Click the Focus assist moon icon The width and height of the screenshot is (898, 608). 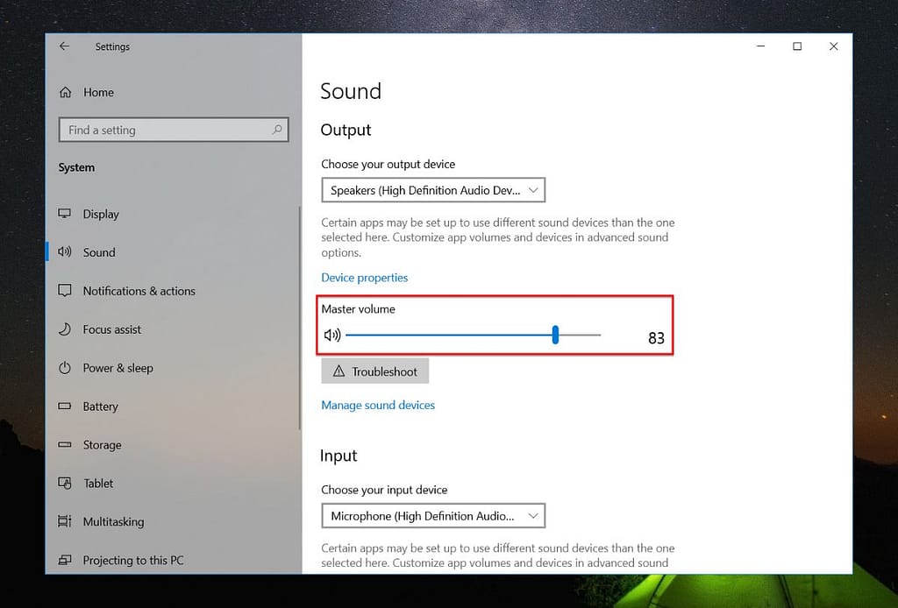coord(65,329)
